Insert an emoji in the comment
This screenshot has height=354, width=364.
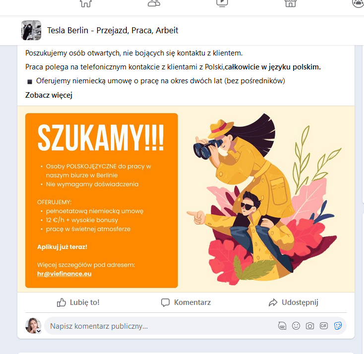coord(296,326)
